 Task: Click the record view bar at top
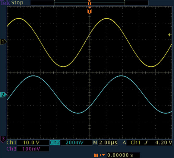pos(90,3)
